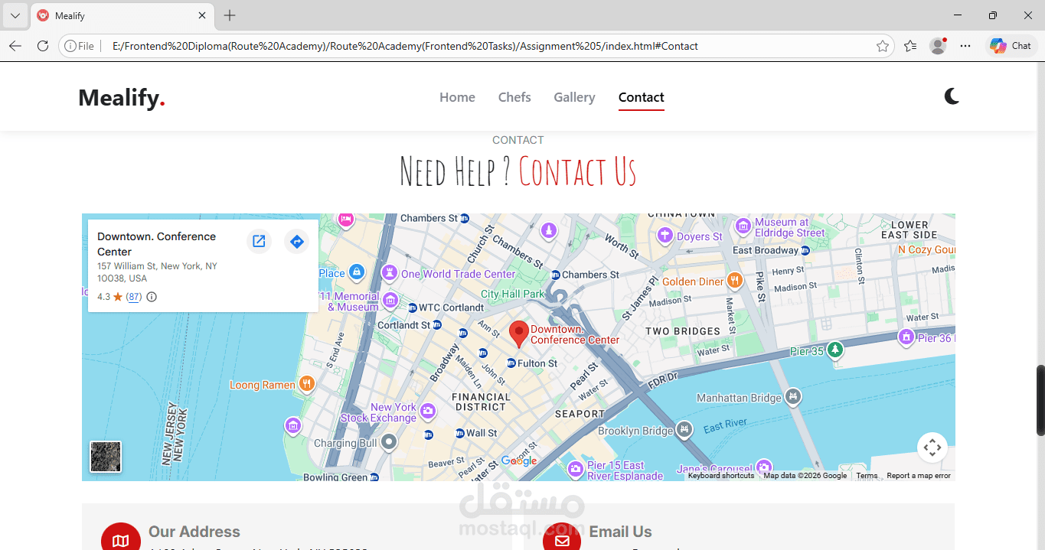
Task: Click the page vertical scrollbar thumb
Action: [1040, 400]
